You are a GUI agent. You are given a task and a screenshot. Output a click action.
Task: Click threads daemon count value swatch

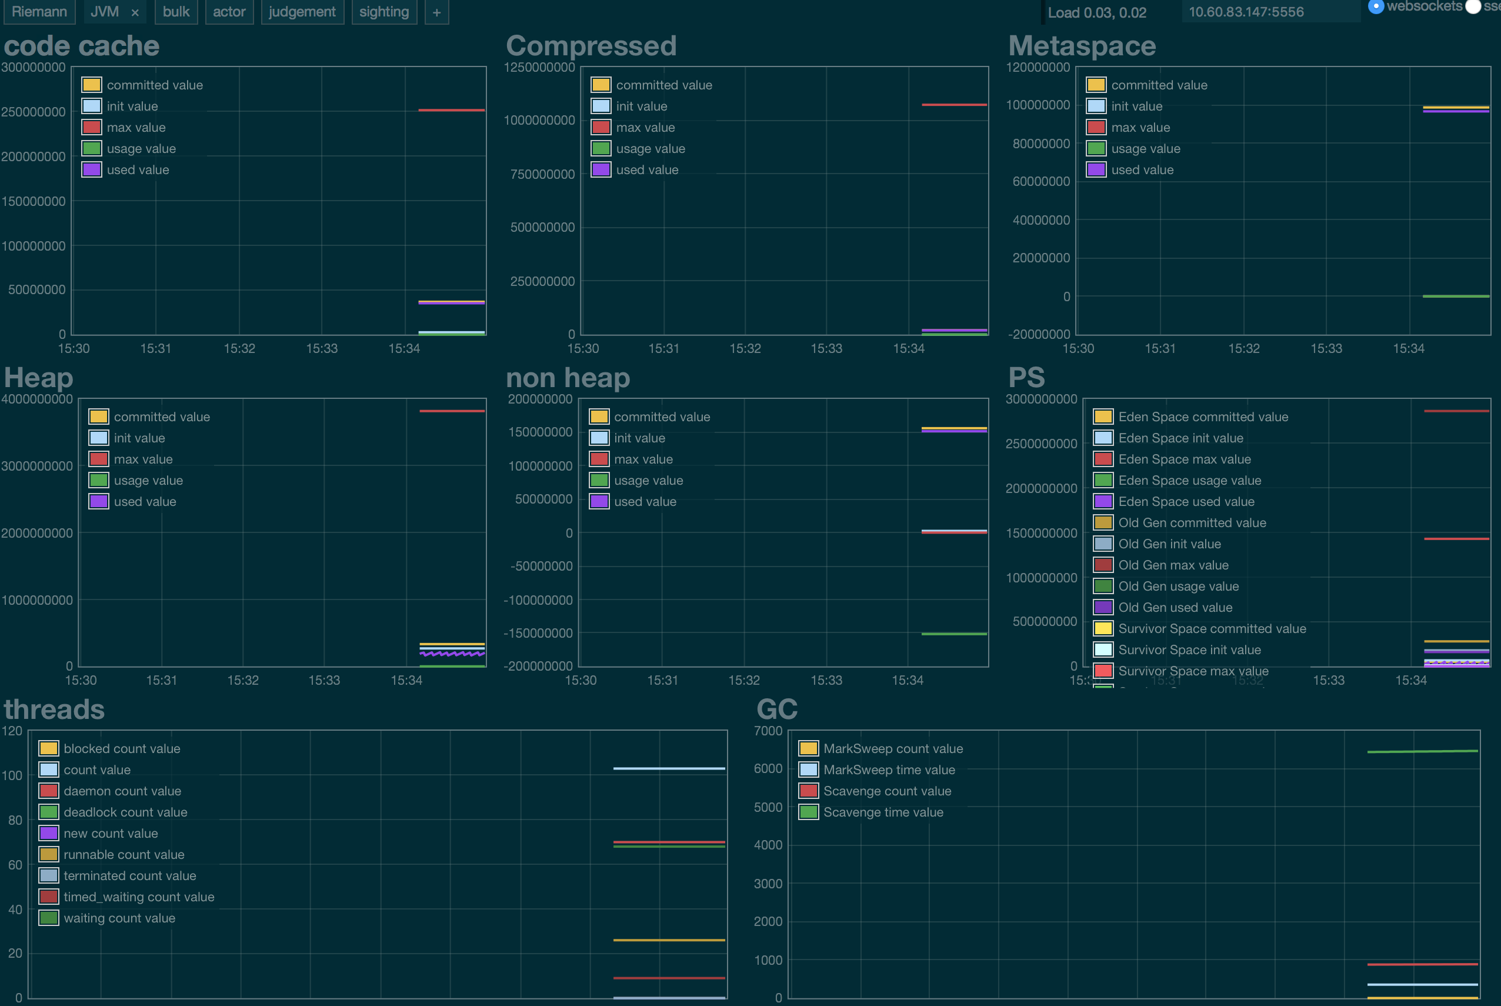tap(49, 791)
